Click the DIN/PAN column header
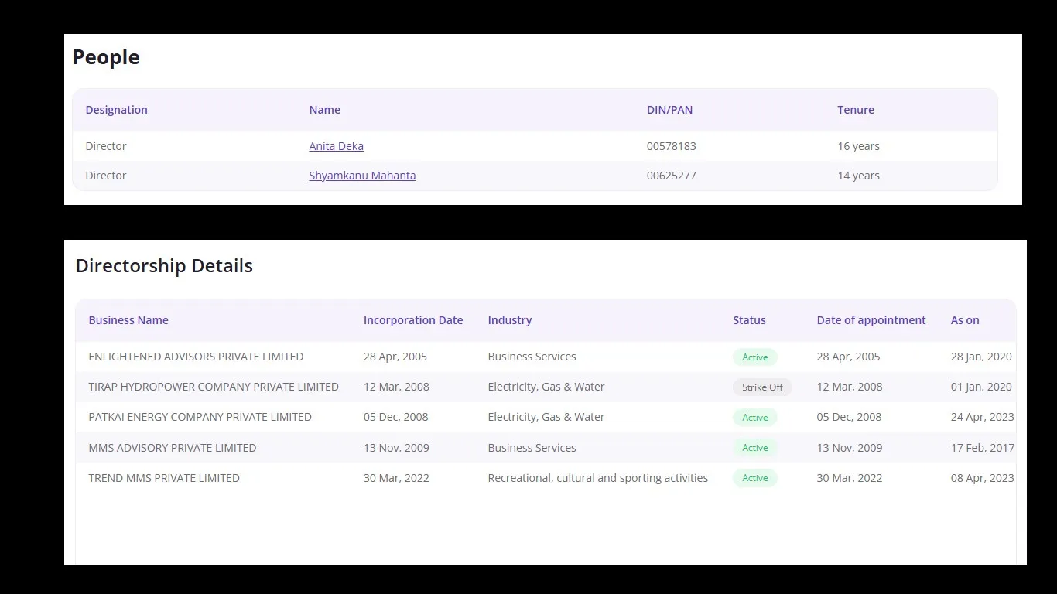 click(x=669, y=110)
